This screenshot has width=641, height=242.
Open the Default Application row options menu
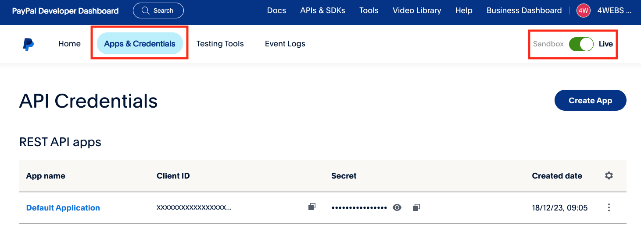[609, 207]
